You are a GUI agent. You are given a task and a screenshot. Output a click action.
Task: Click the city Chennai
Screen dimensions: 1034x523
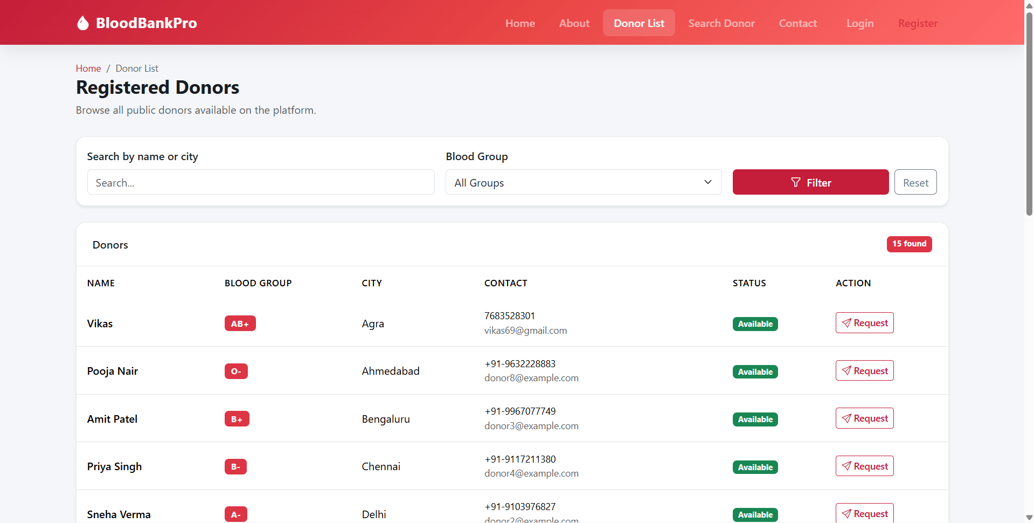(381, 466)
